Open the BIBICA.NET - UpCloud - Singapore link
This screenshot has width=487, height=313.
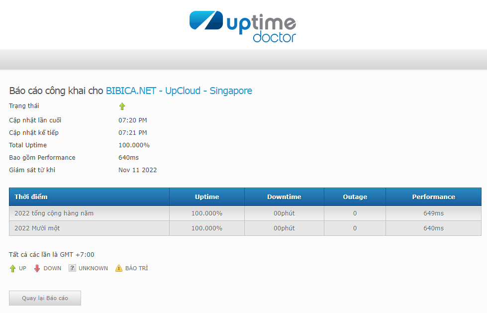(x=179, y=91)
